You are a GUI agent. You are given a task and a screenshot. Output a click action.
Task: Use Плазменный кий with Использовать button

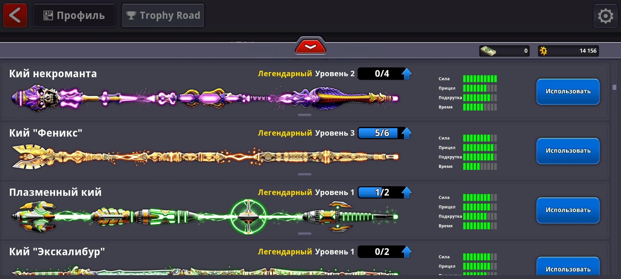pyautogui.click(x=568, y=210)
